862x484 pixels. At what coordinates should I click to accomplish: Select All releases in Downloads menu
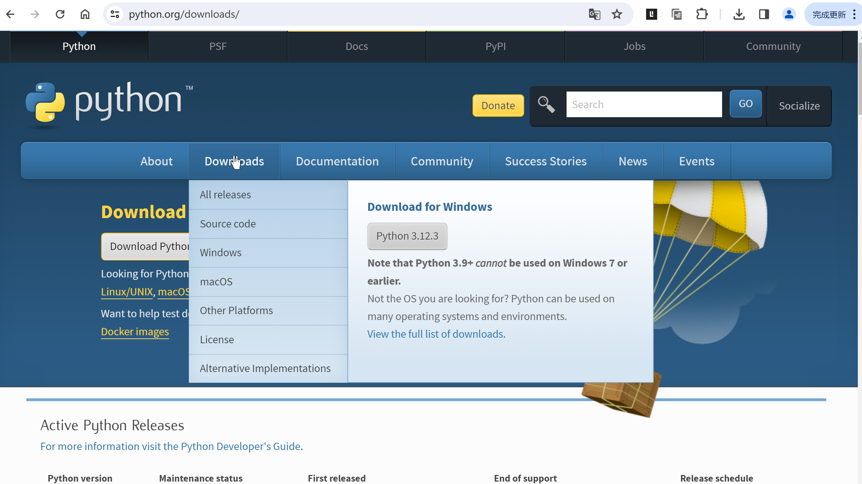click(225, 195)
